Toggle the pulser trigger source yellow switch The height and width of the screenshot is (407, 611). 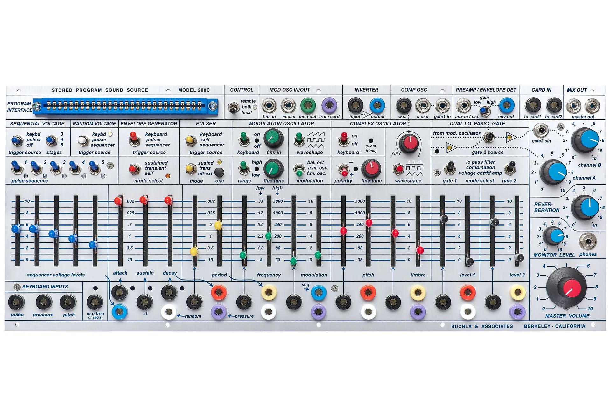point(191,140)
